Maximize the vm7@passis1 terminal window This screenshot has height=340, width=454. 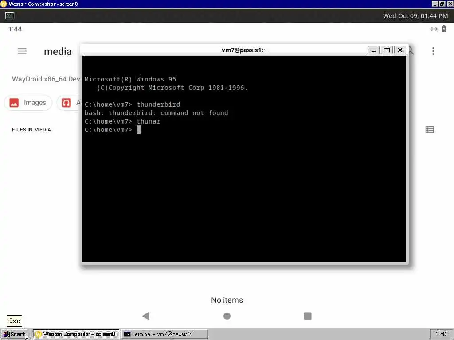(387, 50)
